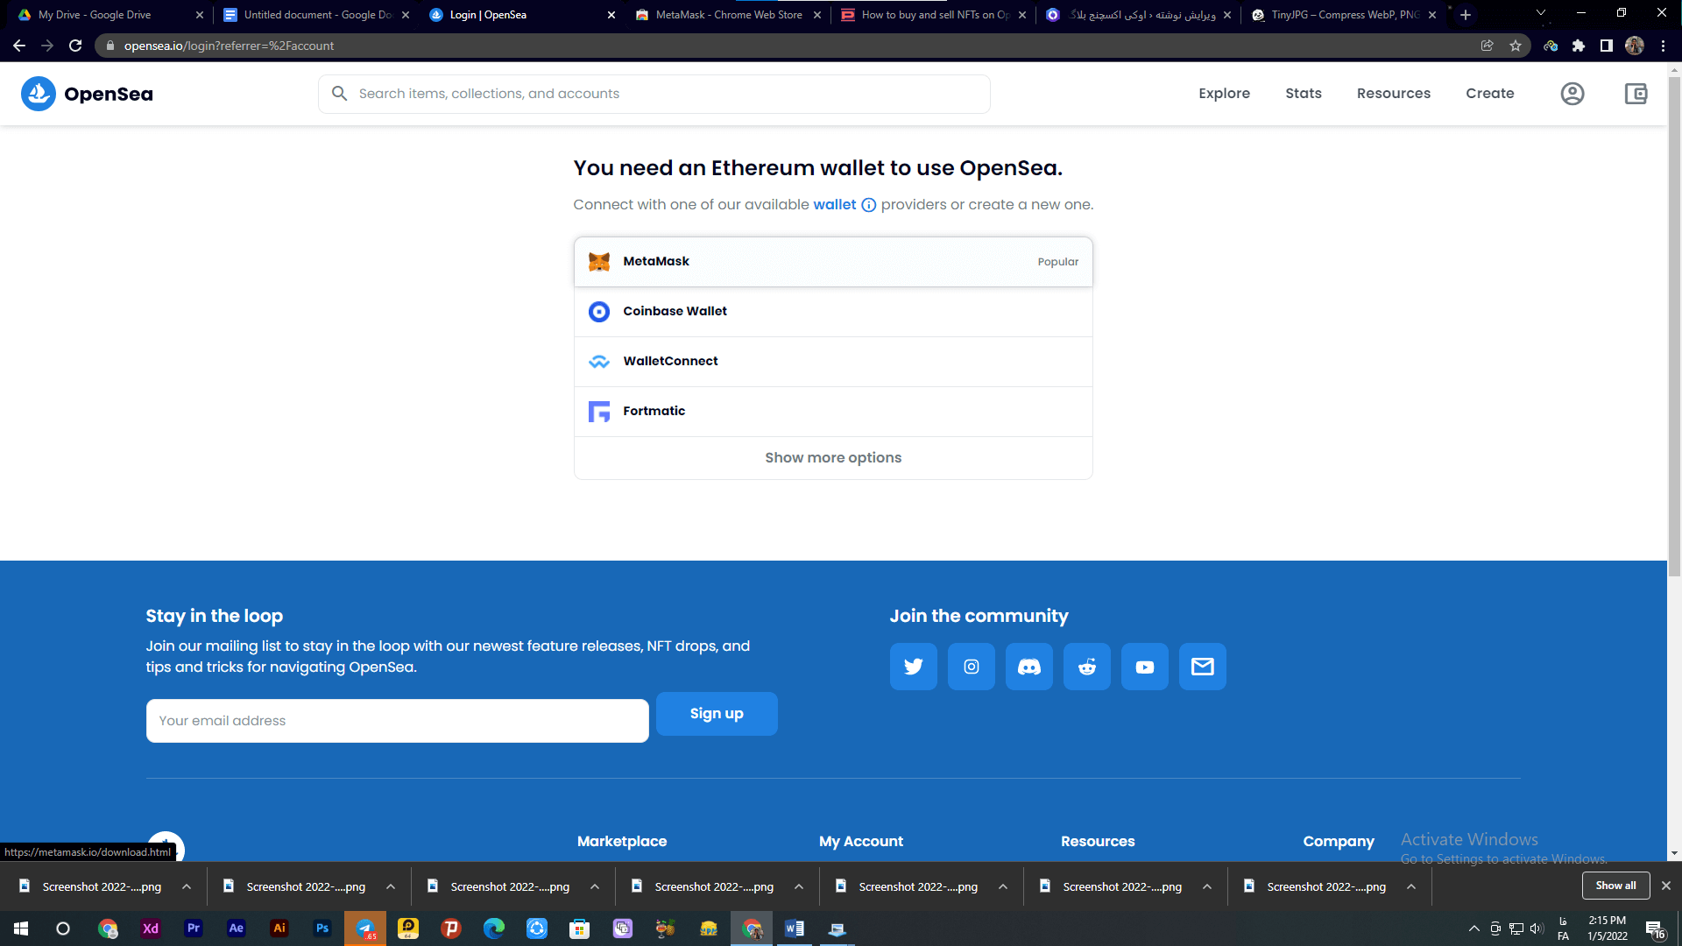Open the tab search dropdown
1682x946 pixels.
[1541, 13]
